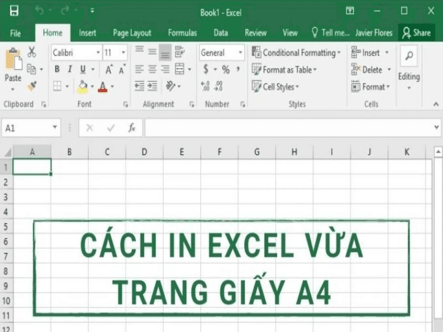Select the Bold formatting icon
Screen dimensions: 443x332
click(x=57, y=69)
